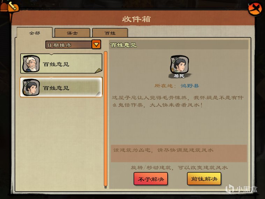Click the 该建筑为凶宅 warning box
Viewport: 265px width, 199px height.
[179, 154]
